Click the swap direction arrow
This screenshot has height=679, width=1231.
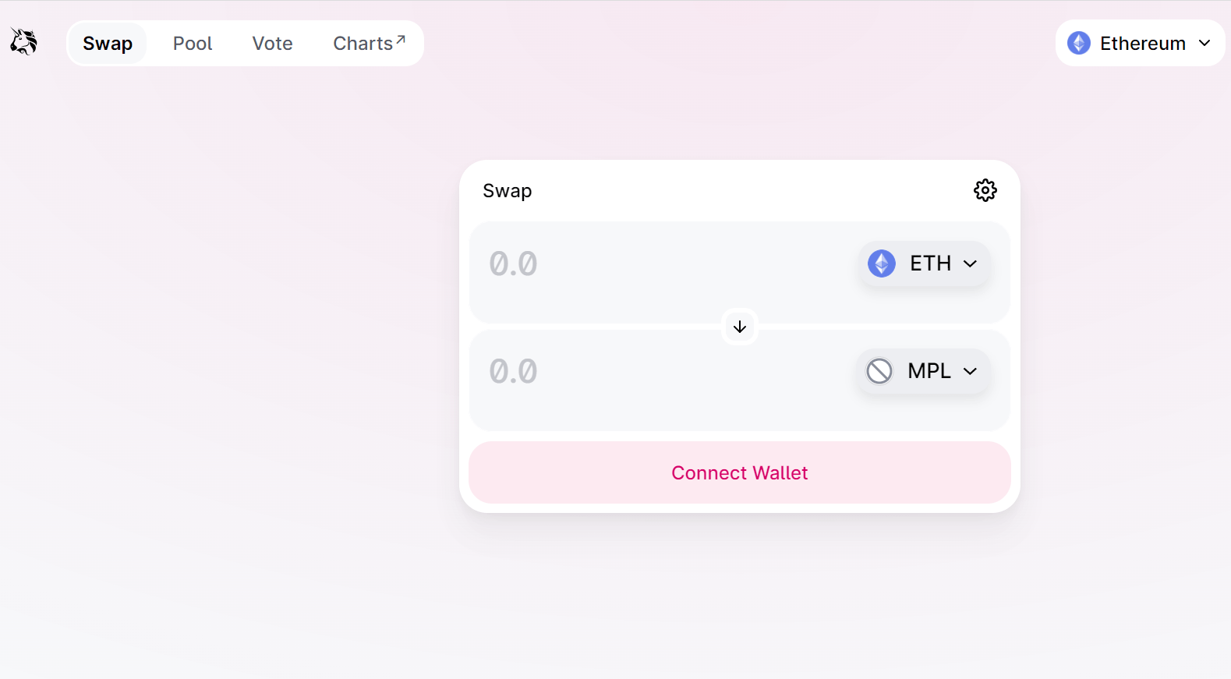(740, 327)
